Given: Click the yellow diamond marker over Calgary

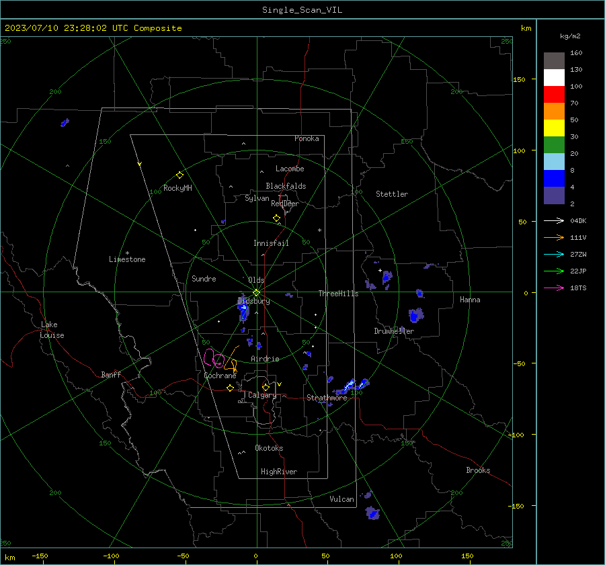Looking at the screenshot, I should pyautogui.click(x=266, y=387).
